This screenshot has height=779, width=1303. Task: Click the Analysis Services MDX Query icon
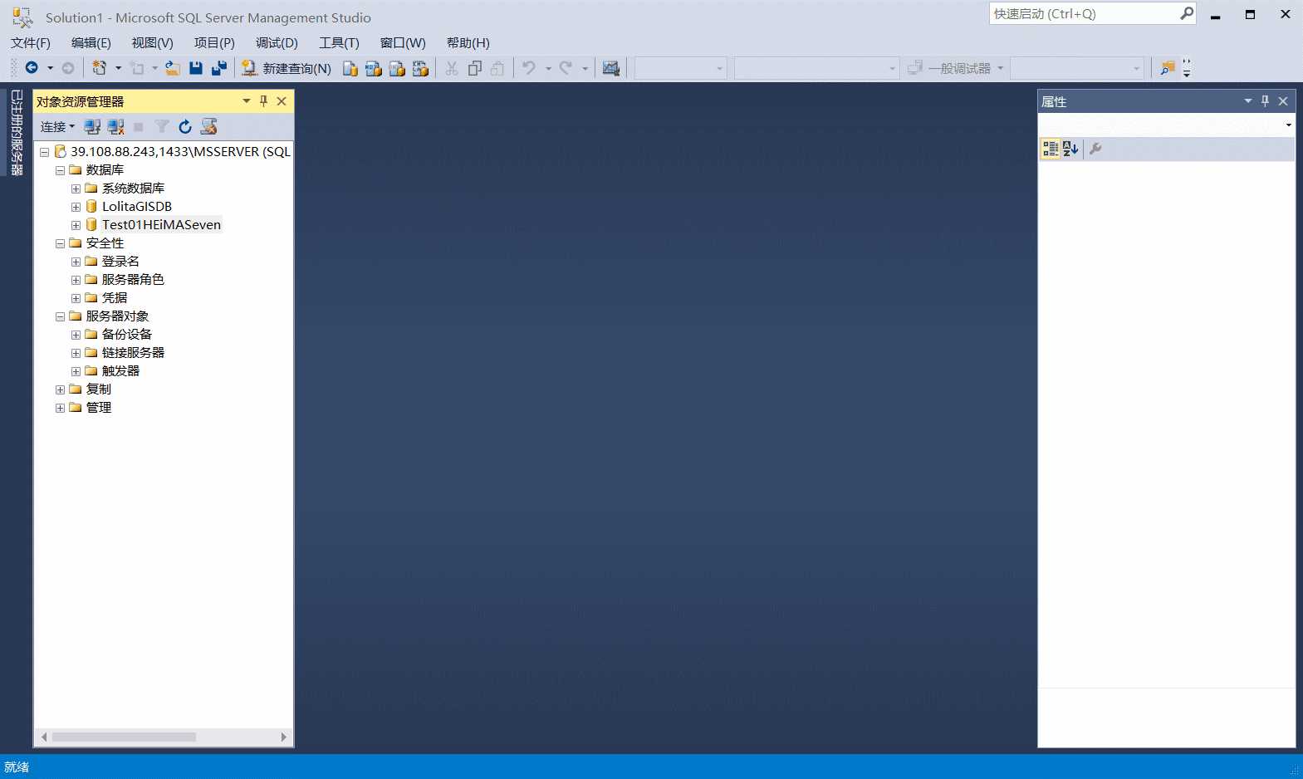374,68
